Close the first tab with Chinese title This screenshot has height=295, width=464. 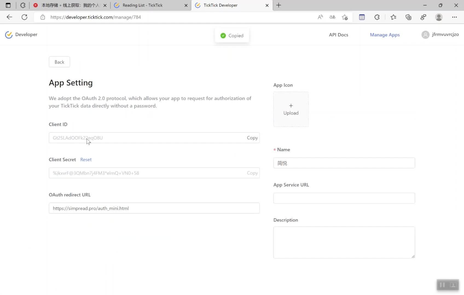click(105, 5)
